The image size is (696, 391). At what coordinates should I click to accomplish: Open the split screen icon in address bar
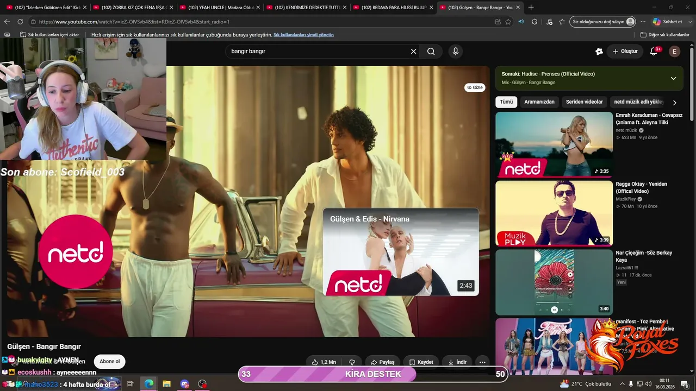tap(498, 22)
